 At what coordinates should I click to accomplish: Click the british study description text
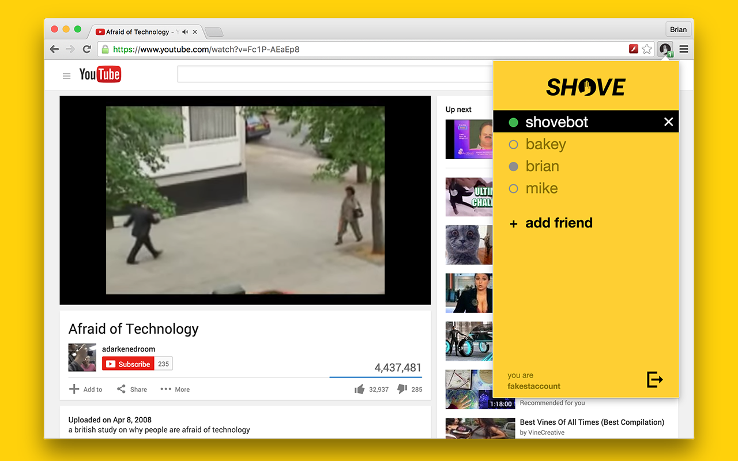(x=159, y=429)
